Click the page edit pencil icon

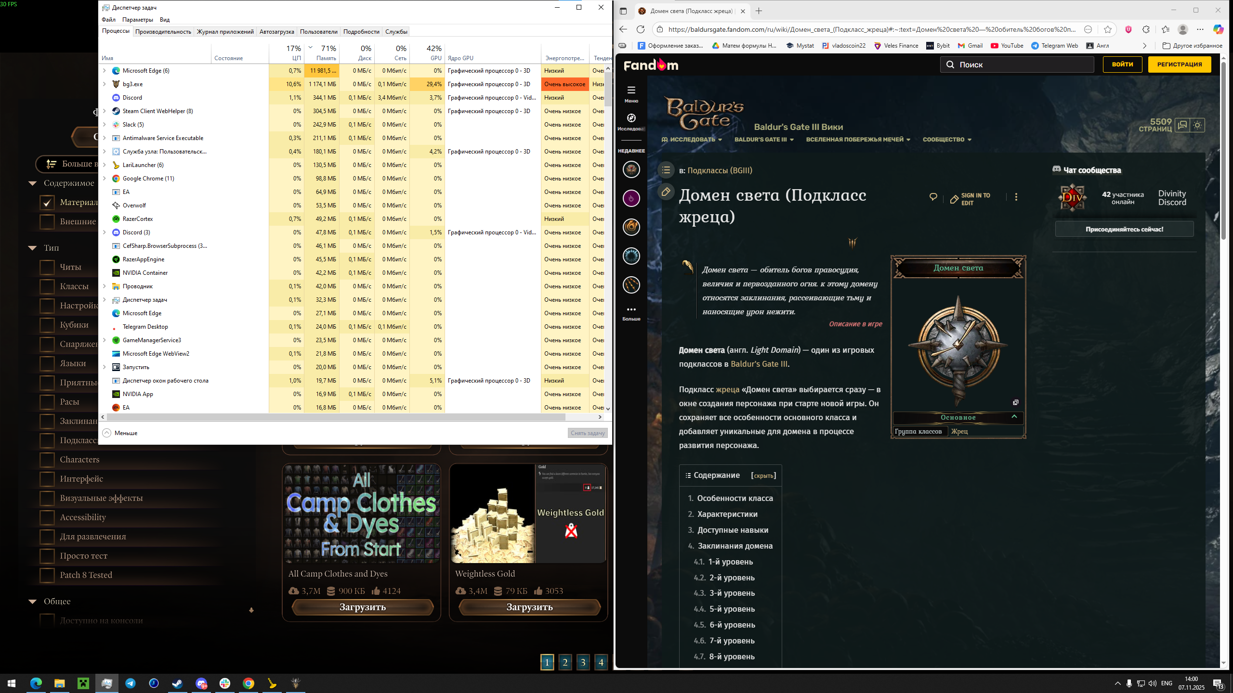tap(666, 192)
